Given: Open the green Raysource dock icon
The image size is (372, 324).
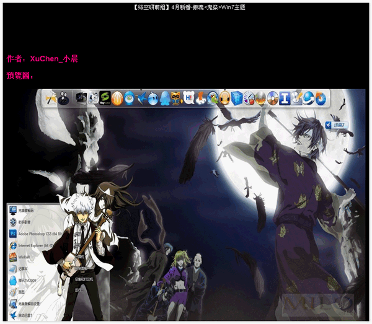Looking at the screenshot, I should pos(105,98).
